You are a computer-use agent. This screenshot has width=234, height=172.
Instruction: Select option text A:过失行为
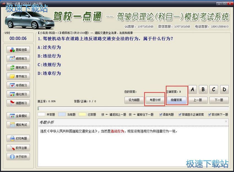coord(49,47)
